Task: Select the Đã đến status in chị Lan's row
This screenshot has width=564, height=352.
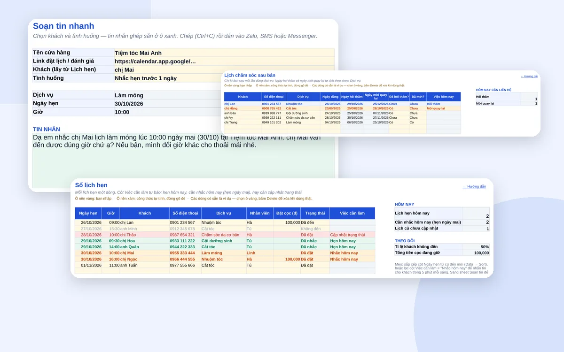Action: (x=314, y=222)
